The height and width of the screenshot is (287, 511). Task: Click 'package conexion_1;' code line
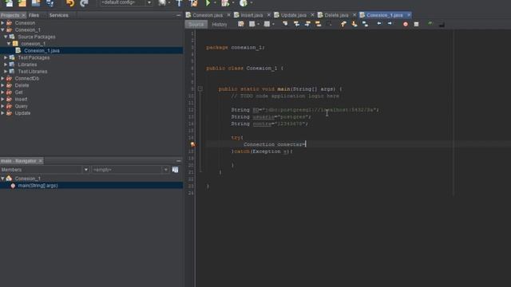click(x=236, y=48)
